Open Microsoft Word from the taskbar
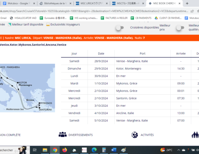 click(114, 150)
